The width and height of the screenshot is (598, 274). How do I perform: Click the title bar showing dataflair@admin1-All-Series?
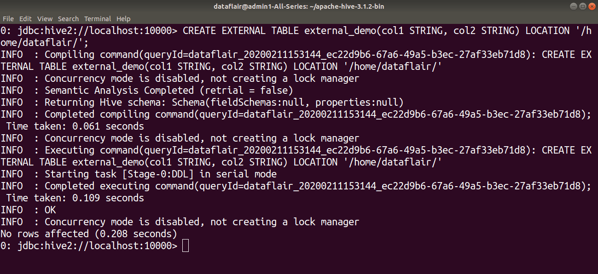tap(299, 6)
